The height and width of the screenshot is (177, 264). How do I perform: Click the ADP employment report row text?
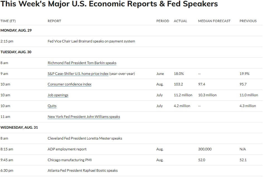(x=67, y=149)
